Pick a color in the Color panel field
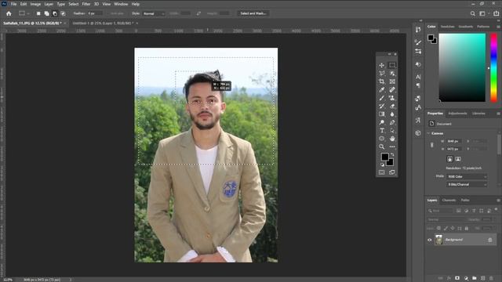The image size is (502, 282). (462, 68)
